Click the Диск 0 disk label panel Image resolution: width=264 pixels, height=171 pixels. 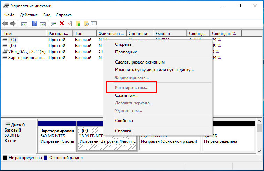(x=20, y=136)
